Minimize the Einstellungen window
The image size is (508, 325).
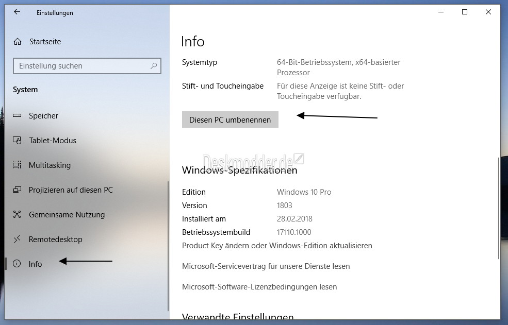coord(441,12)
